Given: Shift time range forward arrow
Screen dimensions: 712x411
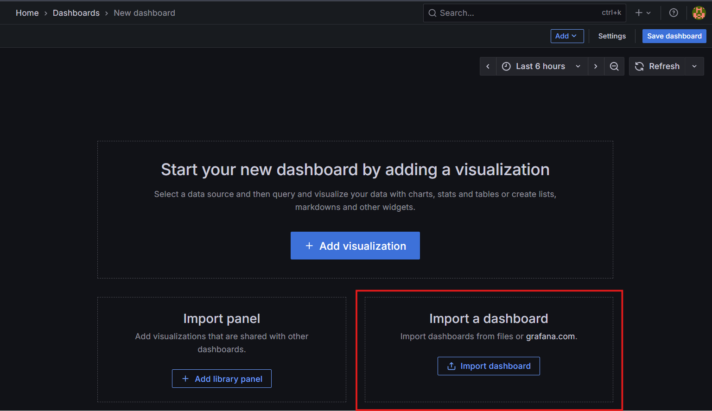Looking at the screenshot, I should click(x=596, y=66).
